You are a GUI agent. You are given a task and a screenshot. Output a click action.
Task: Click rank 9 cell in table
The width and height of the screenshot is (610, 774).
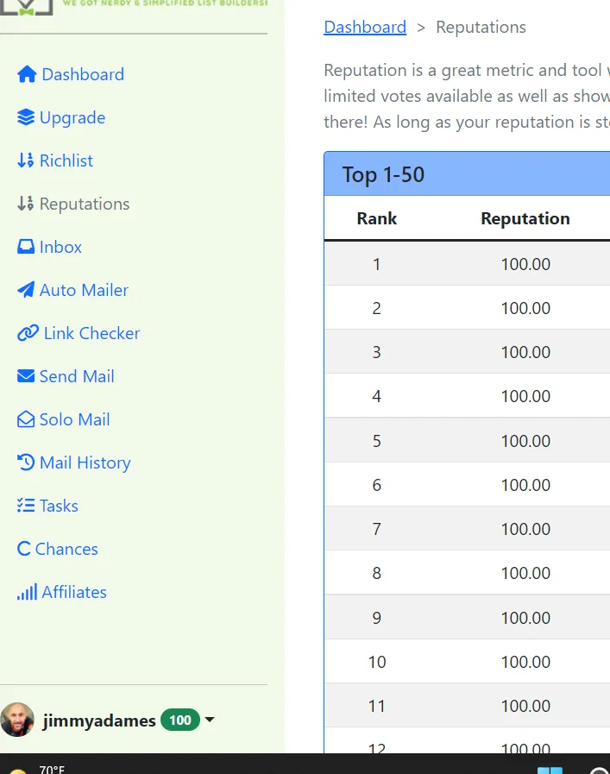376,618
